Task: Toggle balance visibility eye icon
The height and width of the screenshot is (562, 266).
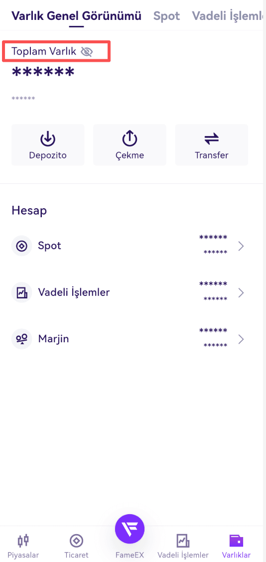Action: tap(87, 52)
